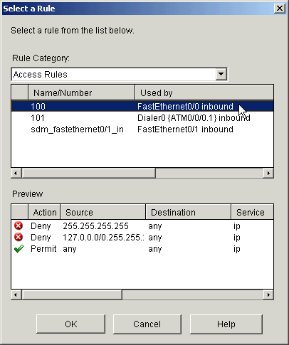Click rules list scrollbar left arrow
The image size is (289, 345).
point(16,173)
